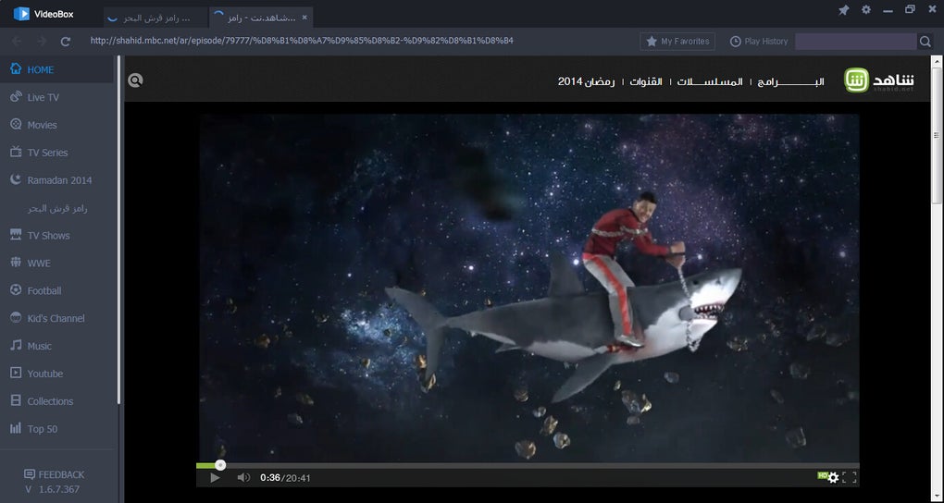
Task: Click the video frame showing the shark
Action: (528, 288)
